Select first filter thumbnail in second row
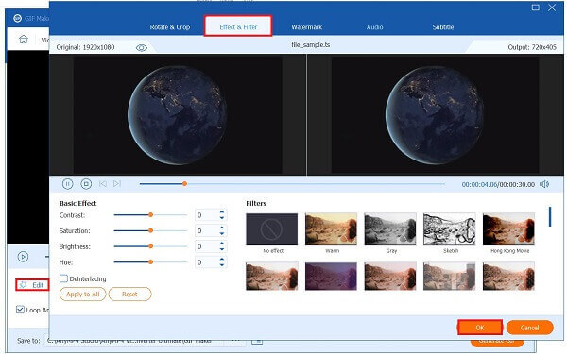The width and height of the screenshot is (567, 354). pos(272,277)
